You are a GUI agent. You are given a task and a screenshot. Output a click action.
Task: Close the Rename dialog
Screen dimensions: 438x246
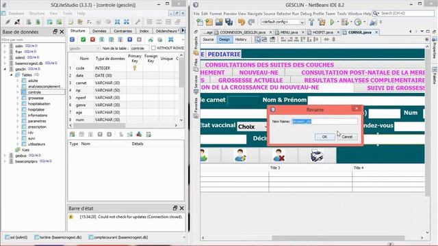(x=356, y=109)
